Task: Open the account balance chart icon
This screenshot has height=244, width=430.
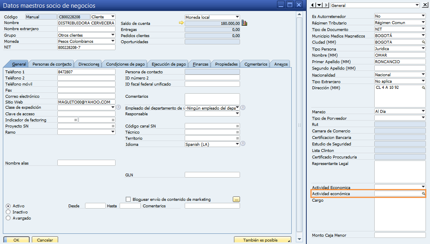Action: click(244, 23)
